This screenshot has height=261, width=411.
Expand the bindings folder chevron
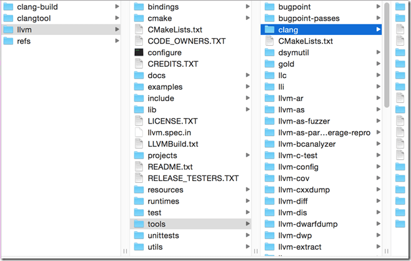(x=248, y=6)
